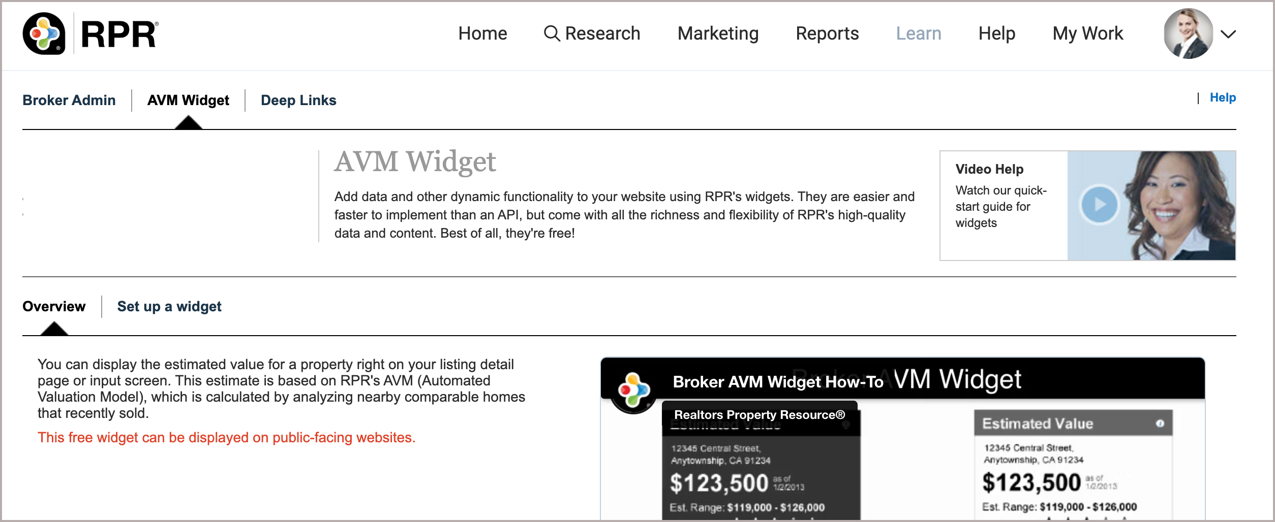The height and width of the screenshot is (522, 1275).
Task: Switch to the Broker Admin tab
Action: point(69,100)
